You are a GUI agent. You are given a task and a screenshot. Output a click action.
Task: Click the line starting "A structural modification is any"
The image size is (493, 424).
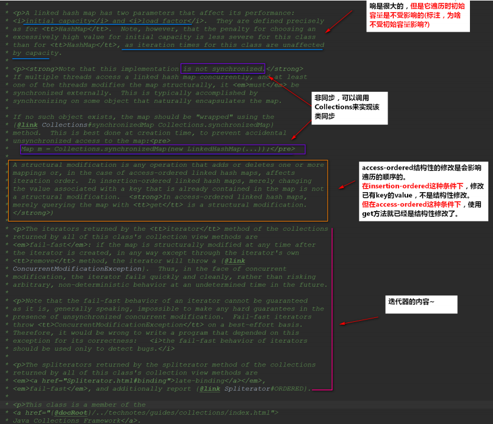(168, 165)
